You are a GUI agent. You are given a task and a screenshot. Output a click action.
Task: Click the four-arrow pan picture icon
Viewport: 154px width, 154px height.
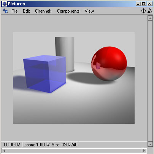point(143,11)
